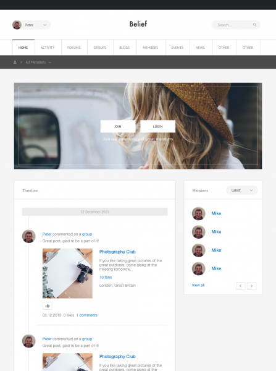The width and height of the screenshot is (276, 371).
Task: Open the first Mike member avatar
Action: click(198, 213)
